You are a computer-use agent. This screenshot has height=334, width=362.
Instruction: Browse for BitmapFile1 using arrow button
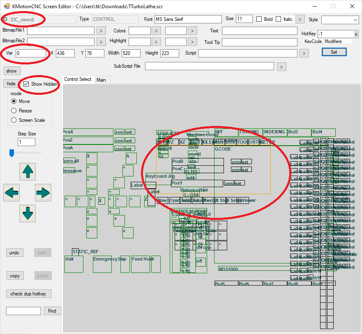coord(101,31)
